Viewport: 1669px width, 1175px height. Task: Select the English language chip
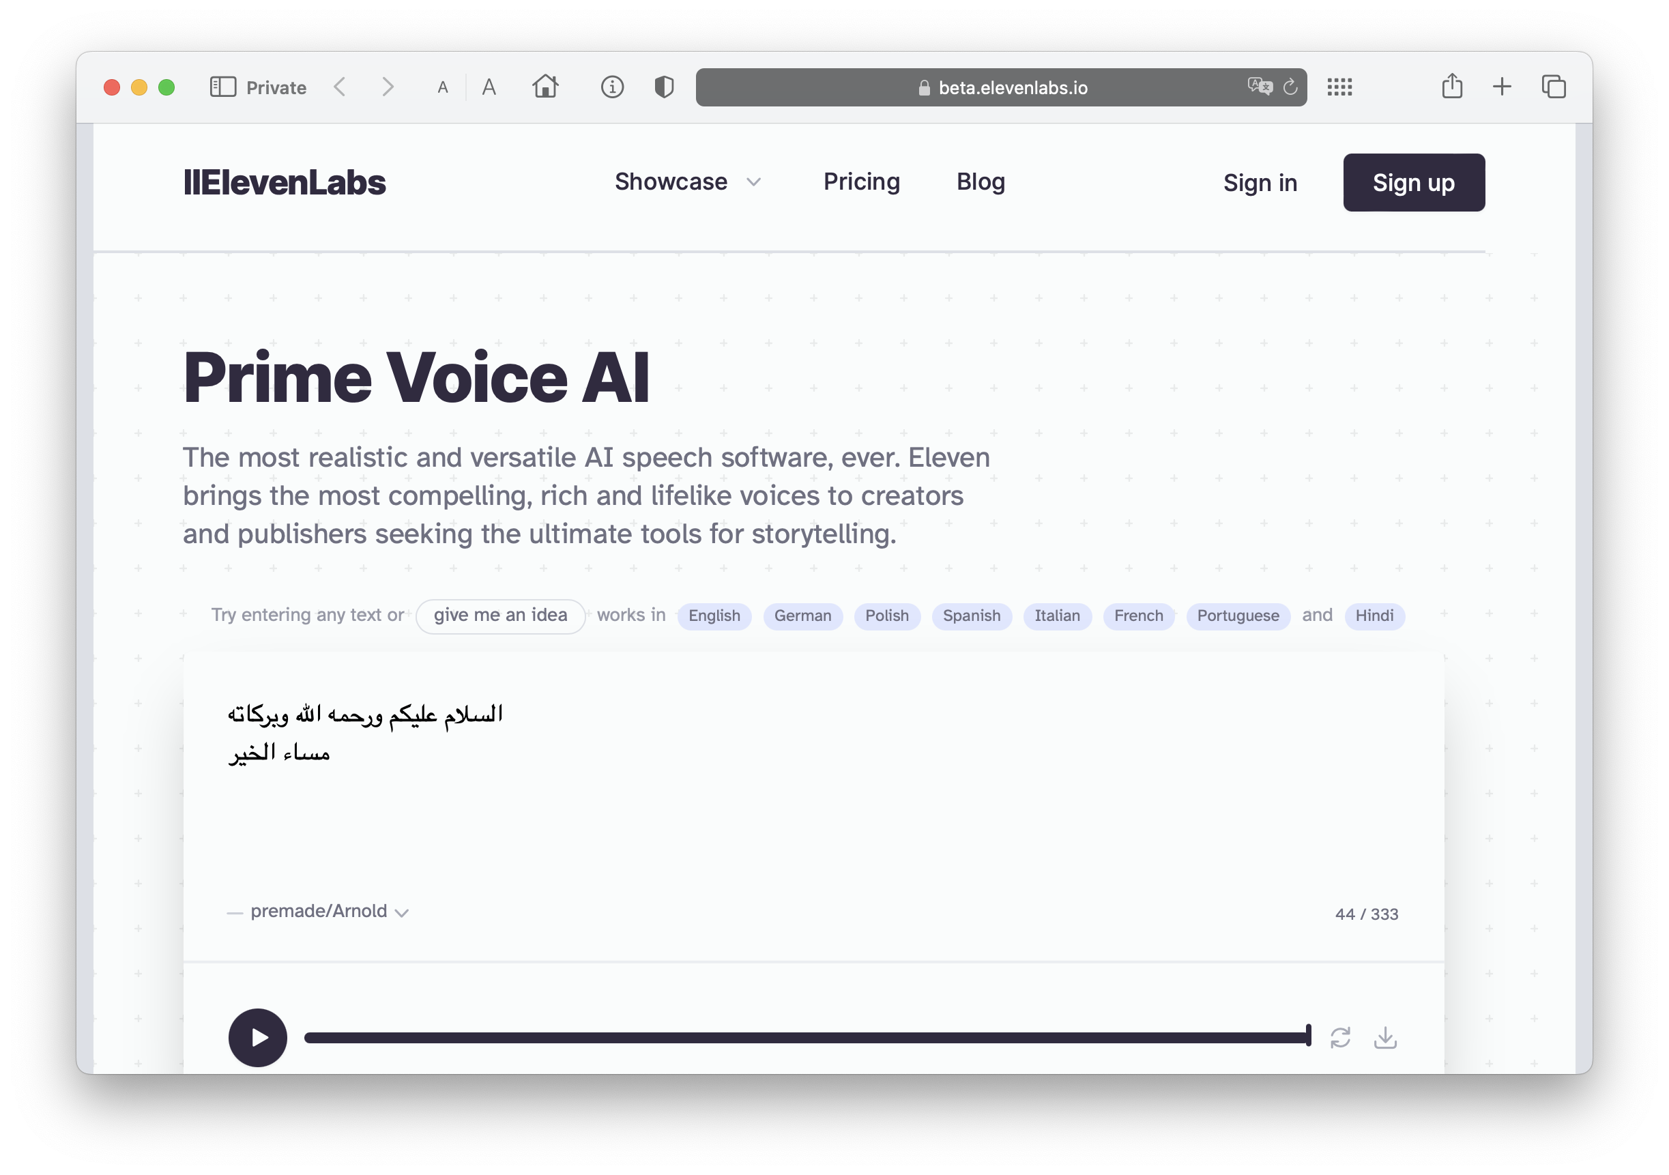[714, 616]
